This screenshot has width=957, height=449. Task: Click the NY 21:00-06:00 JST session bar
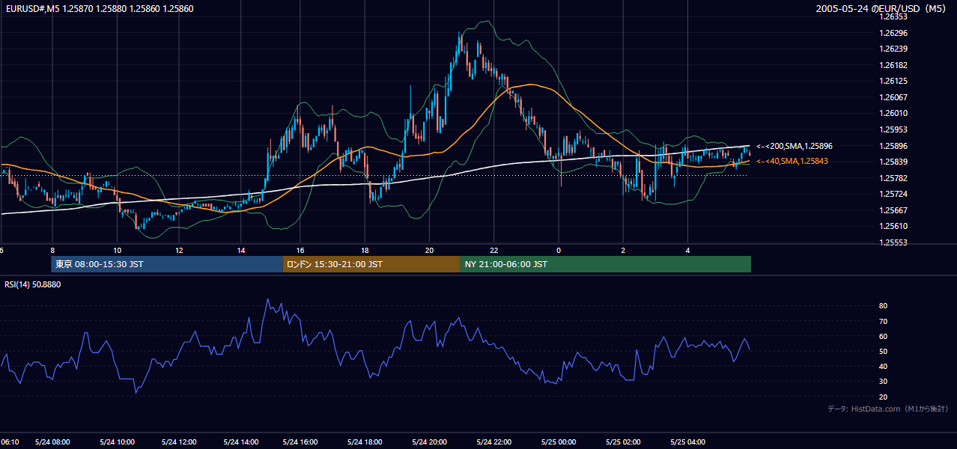coord(605,264)
